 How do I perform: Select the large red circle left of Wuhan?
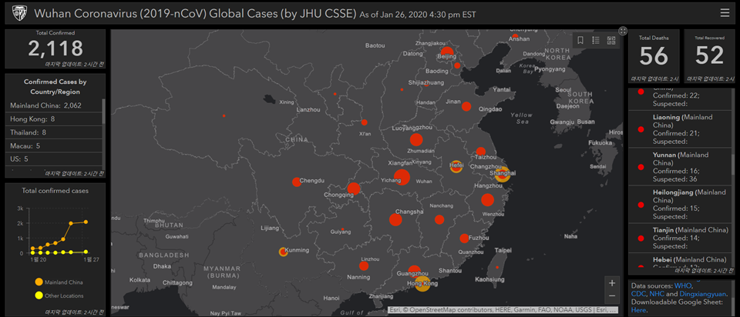point(402,178)
